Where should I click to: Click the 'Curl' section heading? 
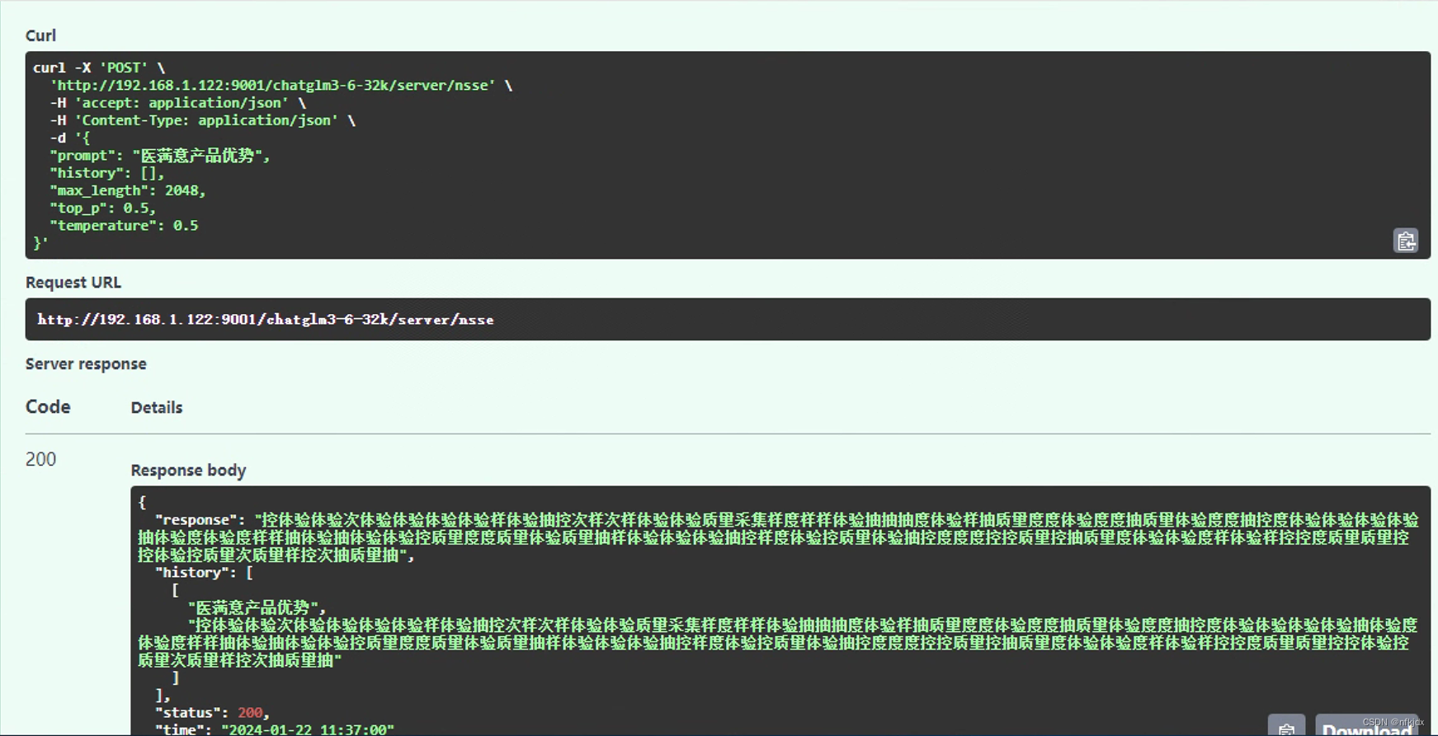40,35
